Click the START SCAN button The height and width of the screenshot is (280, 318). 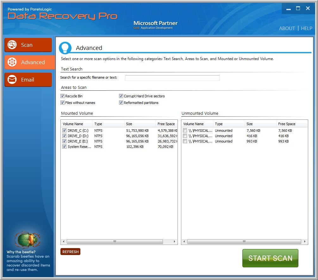[270, 258]
